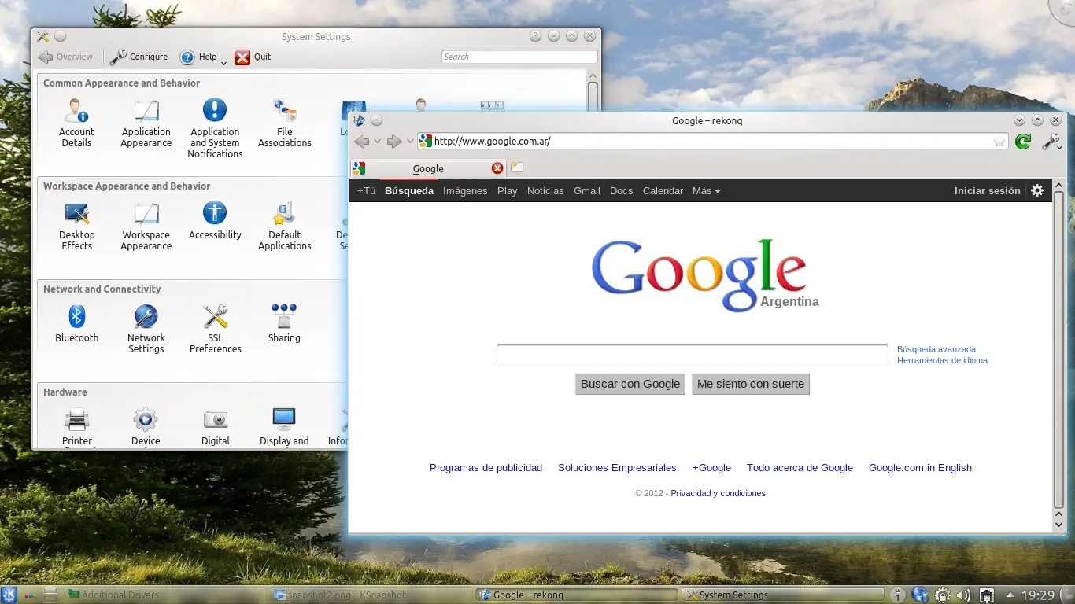The height and width of the screenshot is (604, 1075).
Task: Expand the Help dropdown in System Settings
Action: click(x=223, y=62)
